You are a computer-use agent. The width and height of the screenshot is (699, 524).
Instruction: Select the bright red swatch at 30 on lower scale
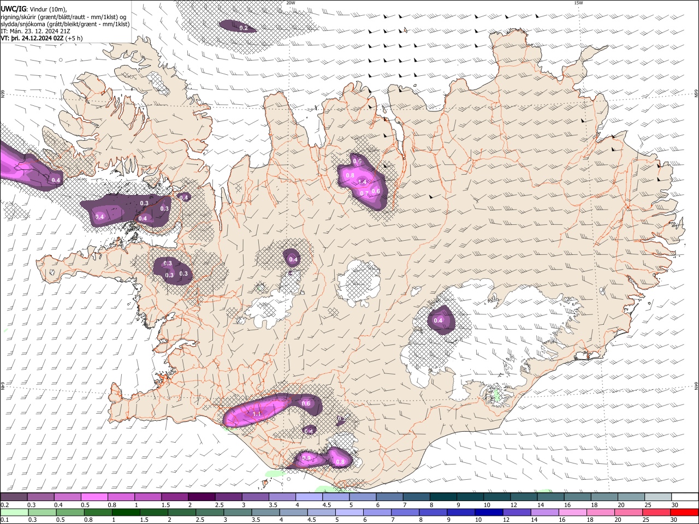pyautogui.click(x=685, y=513)
